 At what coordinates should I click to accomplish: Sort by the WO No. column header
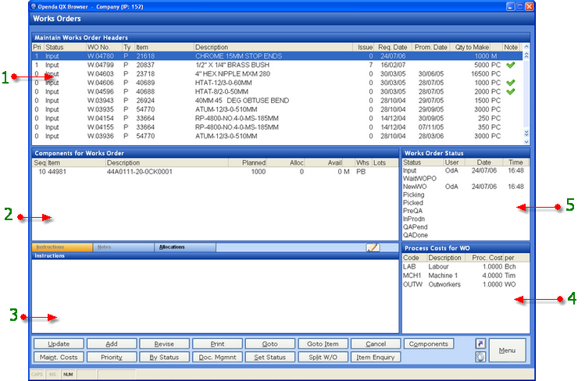point(104,48)
